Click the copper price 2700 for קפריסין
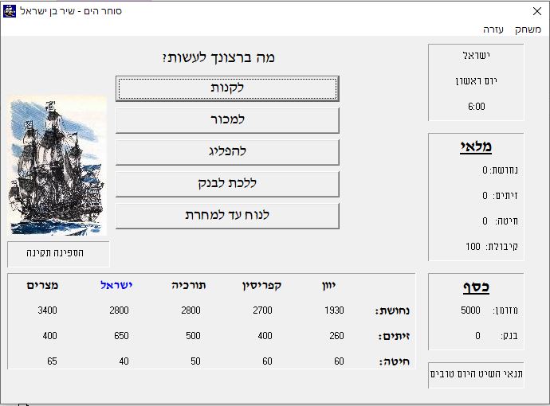 pos(262,310)
